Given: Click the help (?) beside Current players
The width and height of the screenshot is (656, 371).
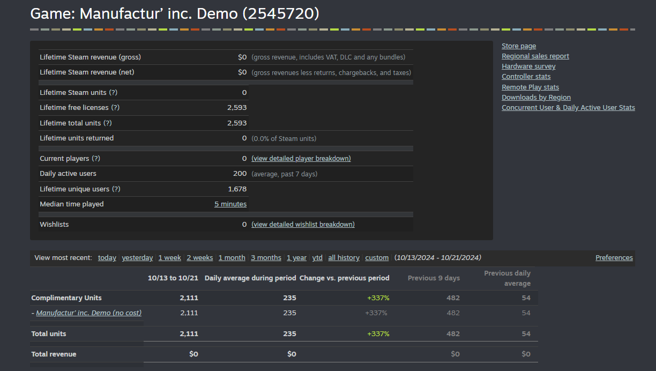Looking at the screenshot, I should point(96,159).
